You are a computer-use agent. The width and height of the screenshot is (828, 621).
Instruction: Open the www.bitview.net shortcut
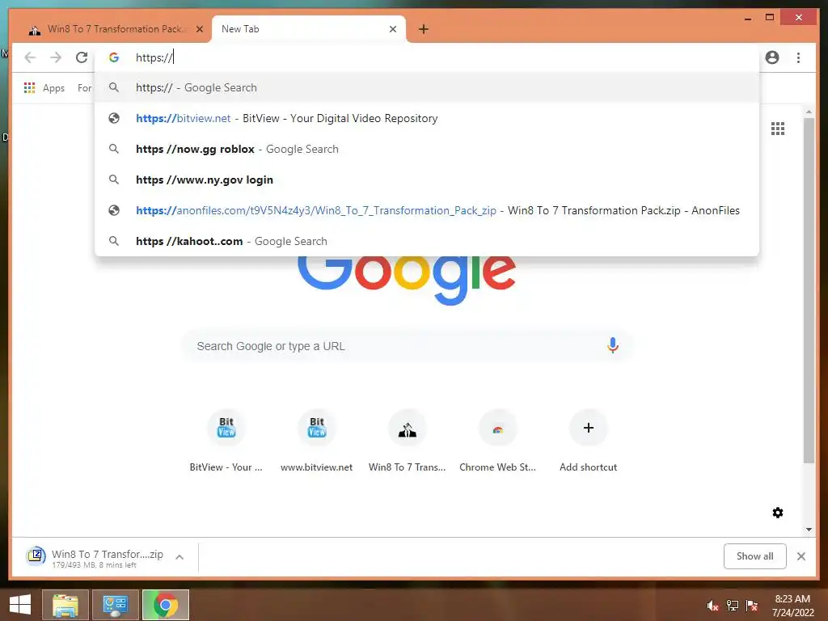(x=316, y=441)
